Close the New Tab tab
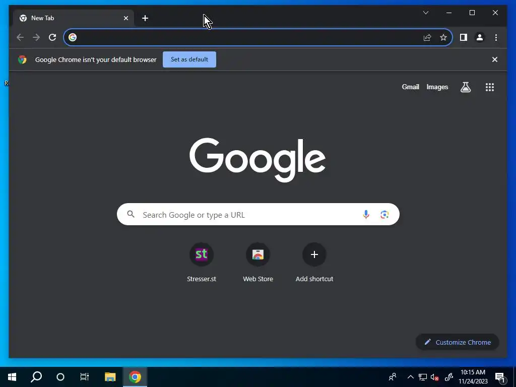This screenshot has width=516, height=387. click(x=125, y=18)
